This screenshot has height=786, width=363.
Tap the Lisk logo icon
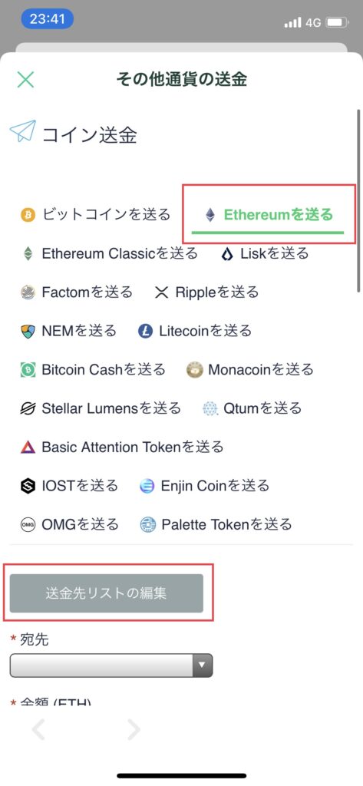(228, 254)
